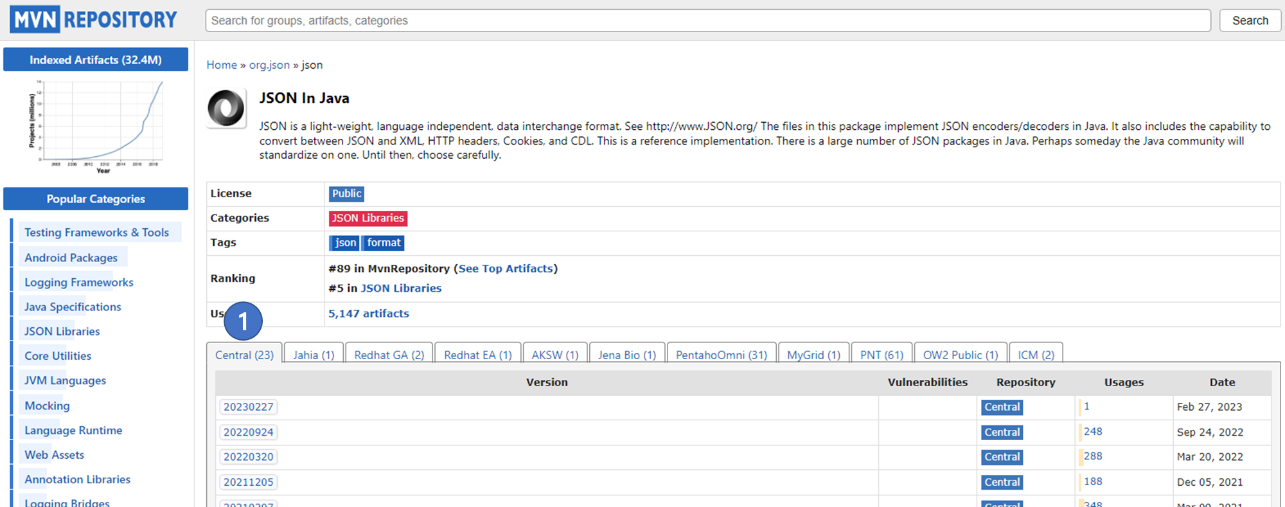Screen dimensions: 1285x507
Task: Open the JSON Libraries category badge
Action: 368,218
